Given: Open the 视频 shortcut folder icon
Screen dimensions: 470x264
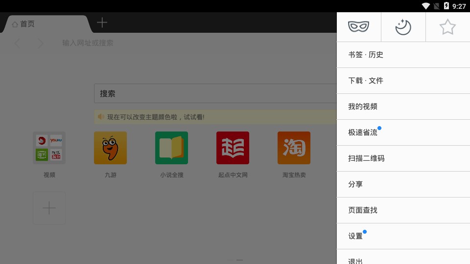Looking at the screenshot, I should [49, 148].
